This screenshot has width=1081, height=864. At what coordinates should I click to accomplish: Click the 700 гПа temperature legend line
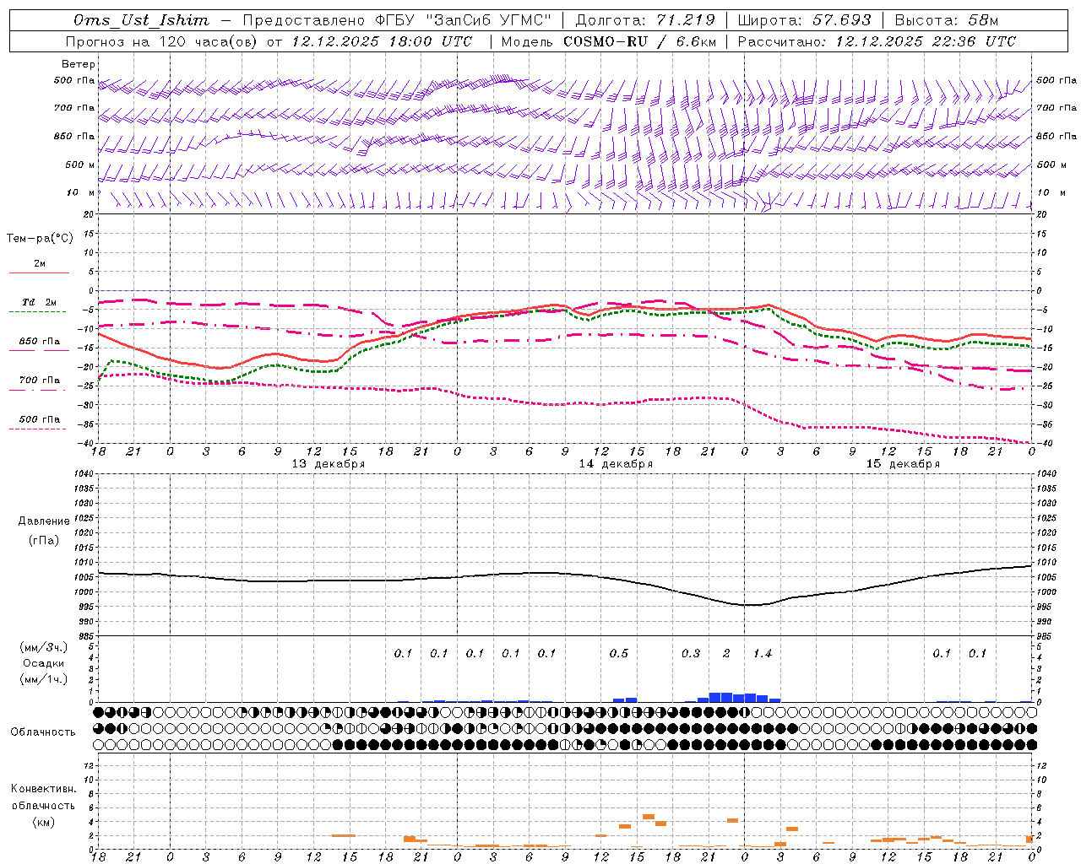click(39, 391)
